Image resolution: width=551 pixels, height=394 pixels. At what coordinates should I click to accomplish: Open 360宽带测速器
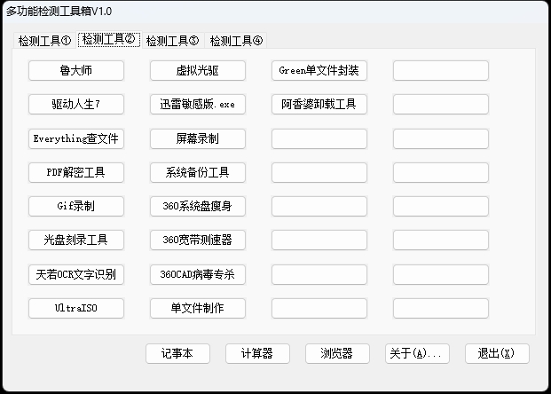198,240
